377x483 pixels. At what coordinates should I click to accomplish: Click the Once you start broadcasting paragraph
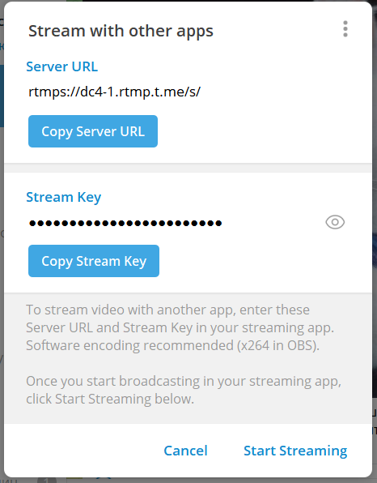tap(184, 390)
